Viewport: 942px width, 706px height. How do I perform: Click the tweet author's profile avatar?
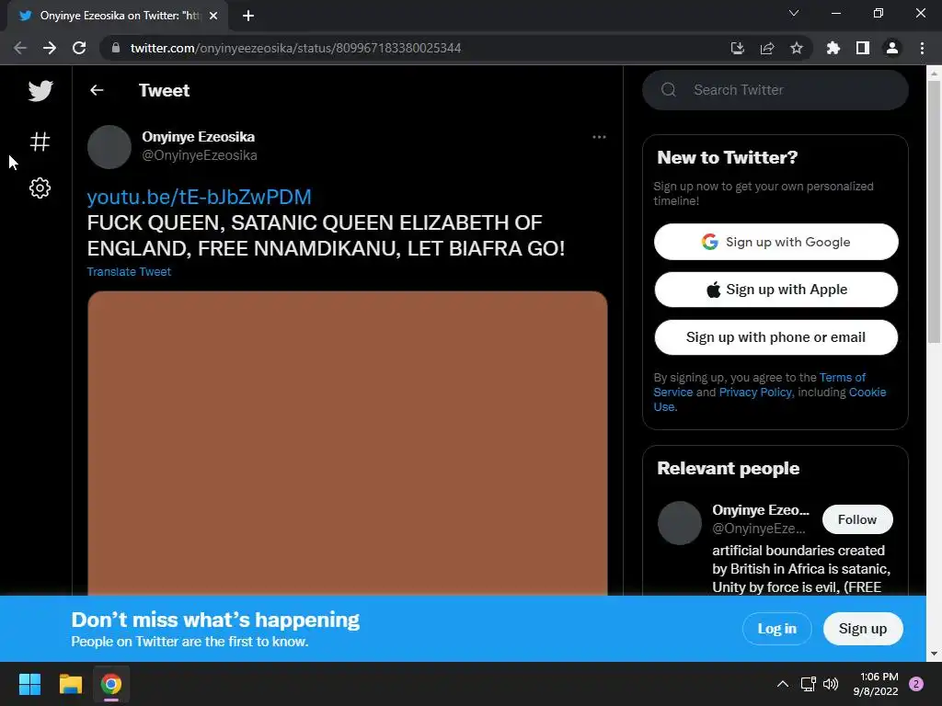pyautogui.click(x=109, y=147)
